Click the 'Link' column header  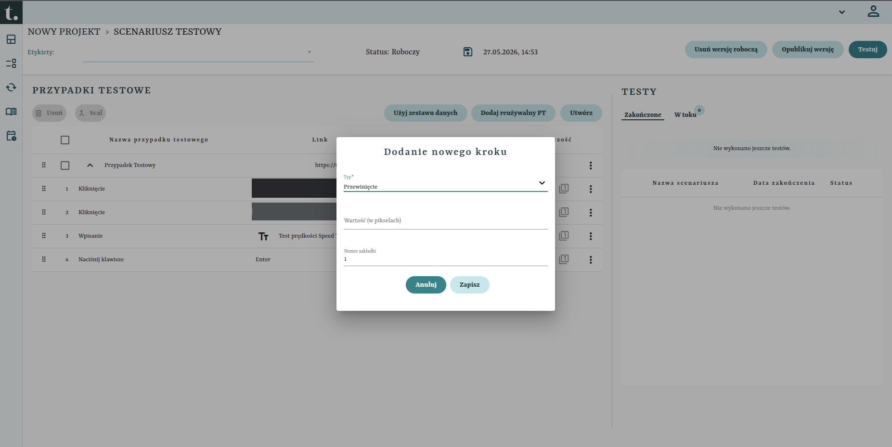(320, 140)
